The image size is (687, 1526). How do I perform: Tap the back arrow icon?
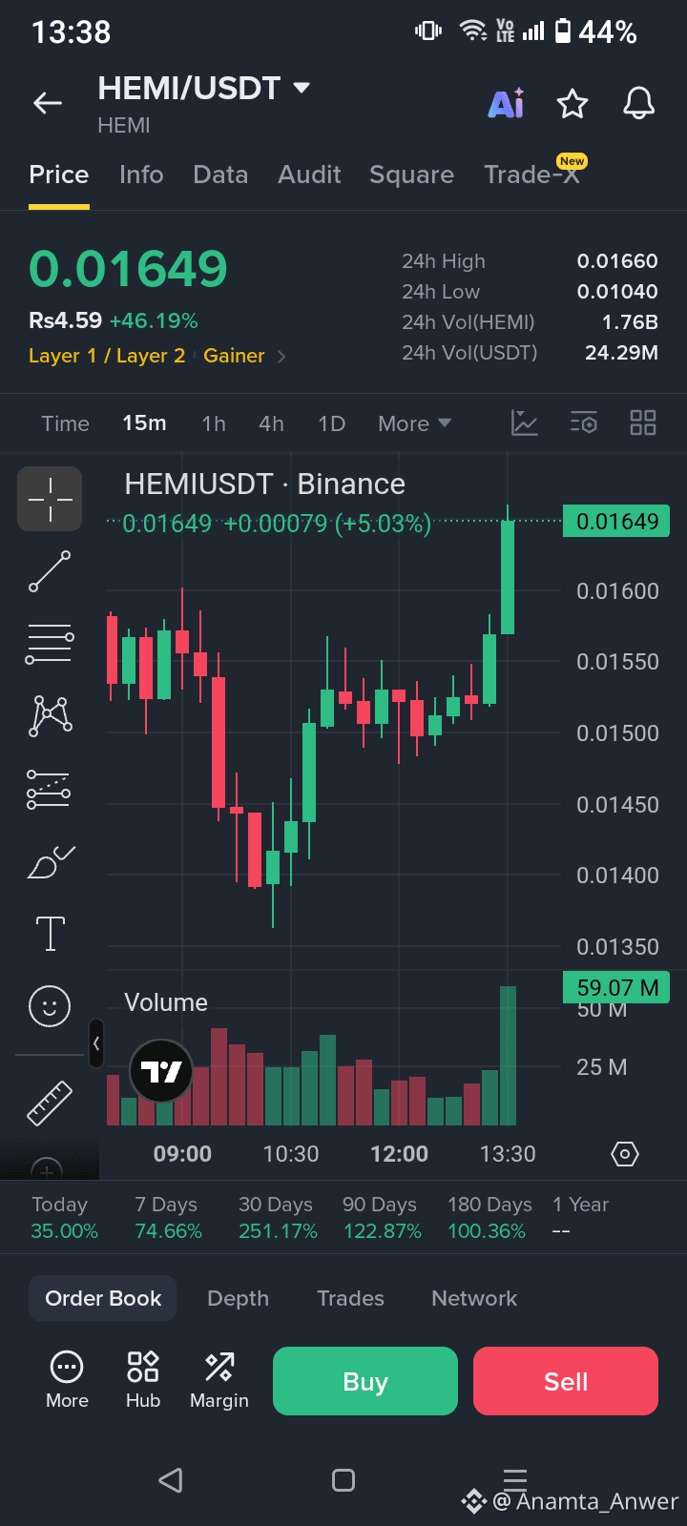pyautogui.click(x=48, y=103)
